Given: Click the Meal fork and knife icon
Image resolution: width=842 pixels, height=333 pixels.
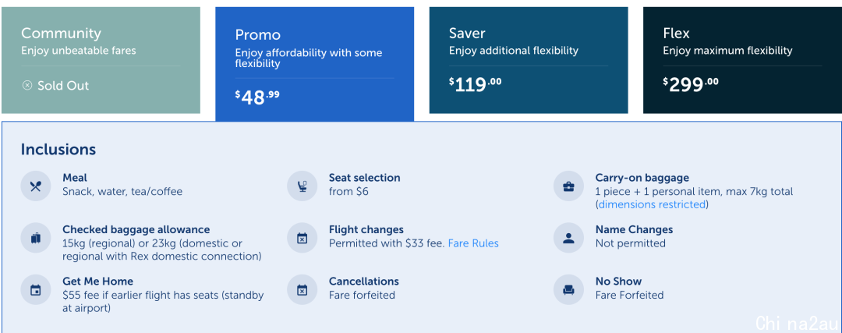Looking at the screenshot, I should tap(35, 186).
